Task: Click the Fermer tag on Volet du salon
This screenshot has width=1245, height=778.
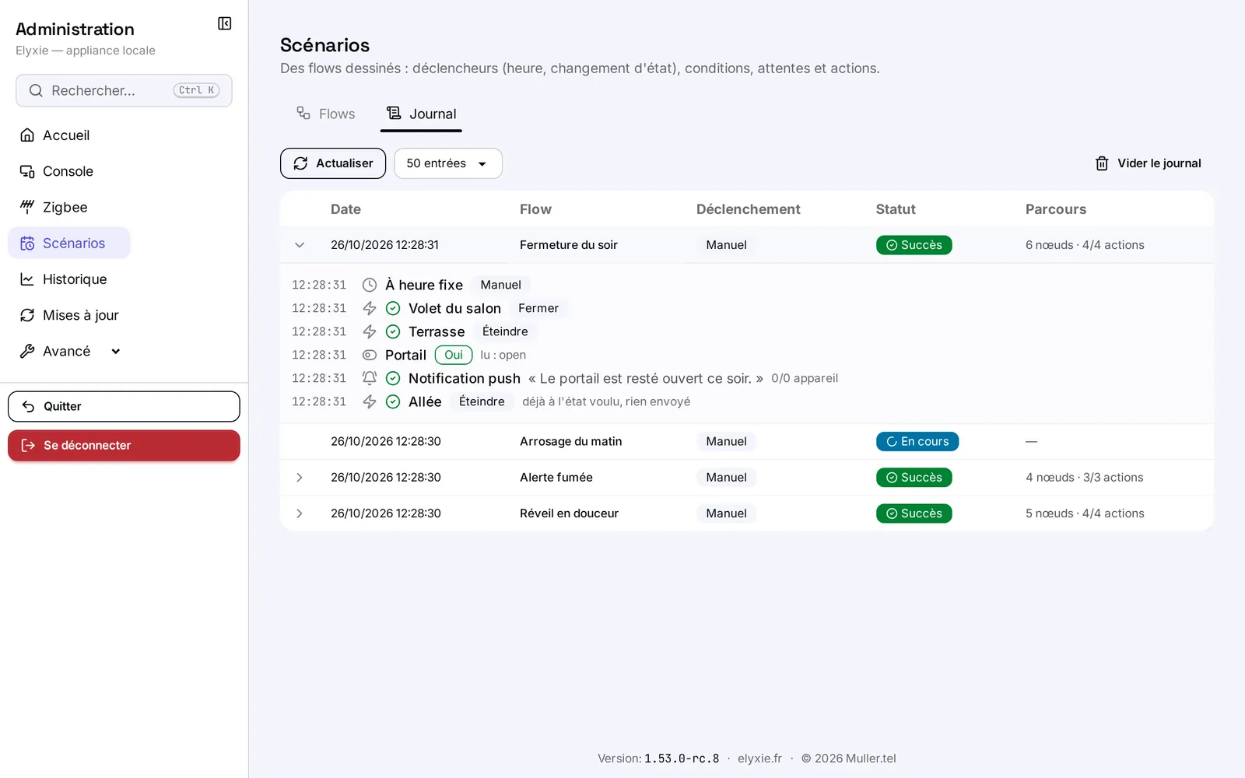Action: tap(538, 308)
